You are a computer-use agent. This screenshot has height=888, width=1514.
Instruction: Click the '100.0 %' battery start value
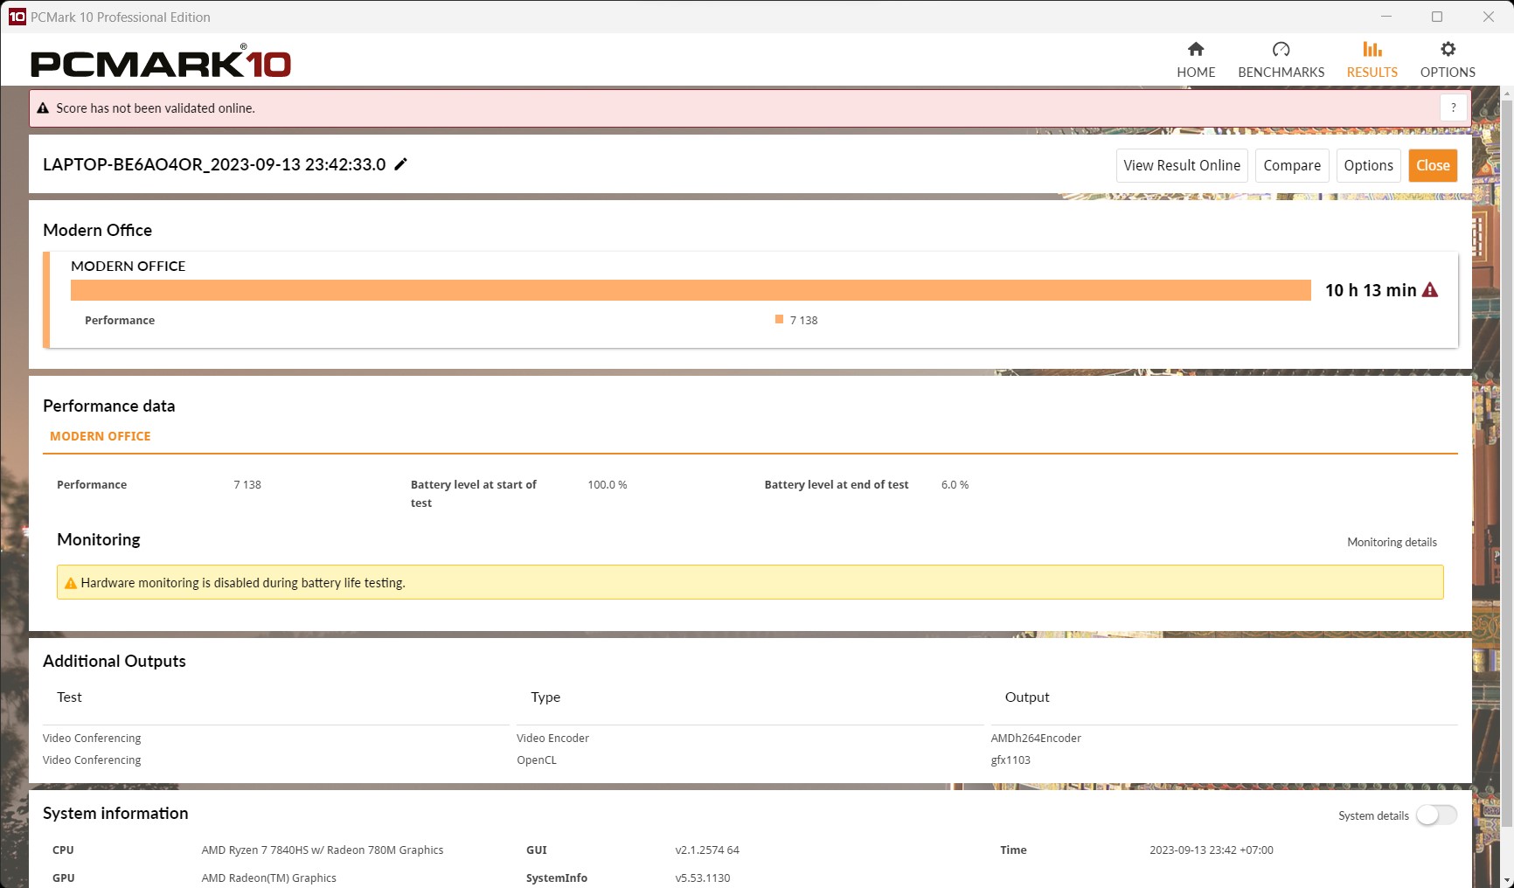[608, 484]
